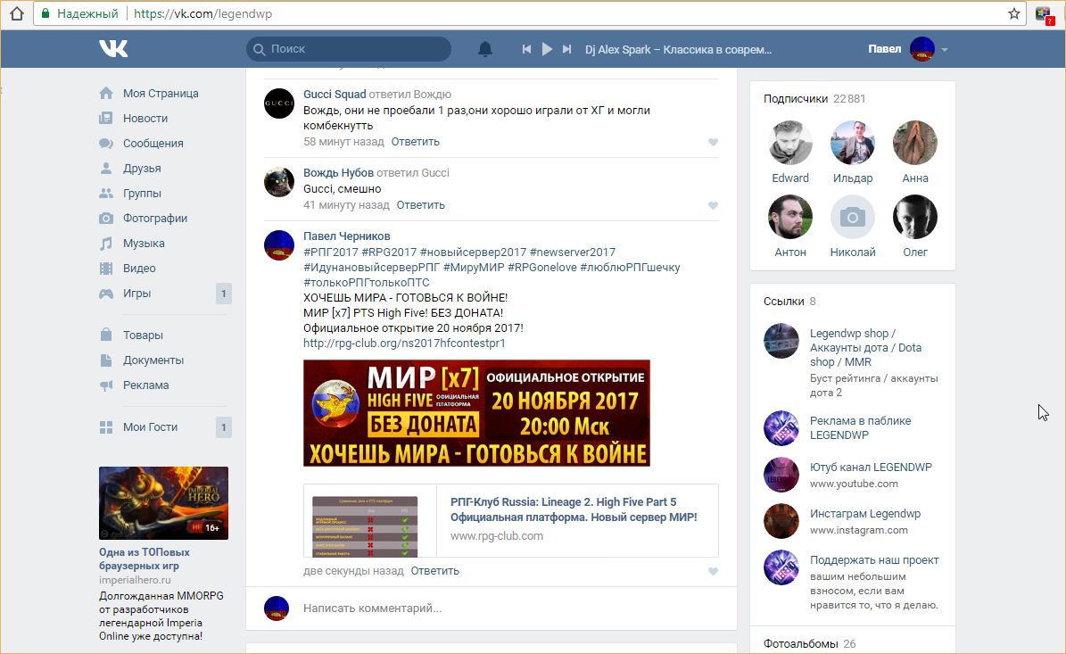Expand the Павел profile menu arrow
Image resolution: width=1066 pixels, height=654 pixels.
pos(945,50)
